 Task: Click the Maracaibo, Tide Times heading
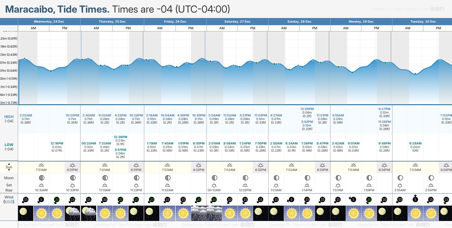point(57,9)
